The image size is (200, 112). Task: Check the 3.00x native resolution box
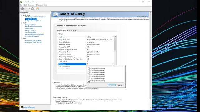pos(89,79)
